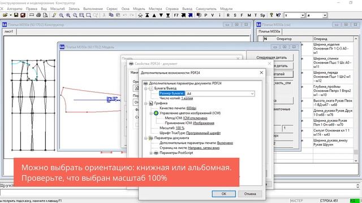Click the upward black triangle icon

[154, 15]
